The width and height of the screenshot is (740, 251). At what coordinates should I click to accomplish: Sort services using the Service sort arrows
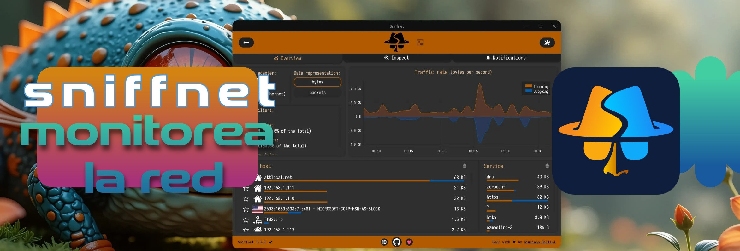pos(547,166)
